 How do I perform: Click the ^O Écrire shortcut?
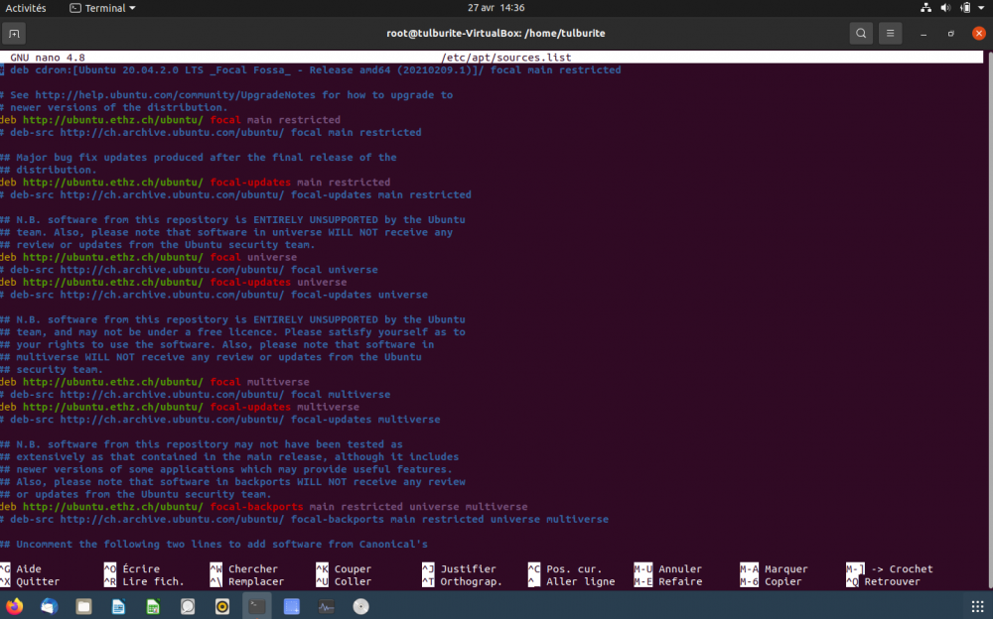point(132,569)
